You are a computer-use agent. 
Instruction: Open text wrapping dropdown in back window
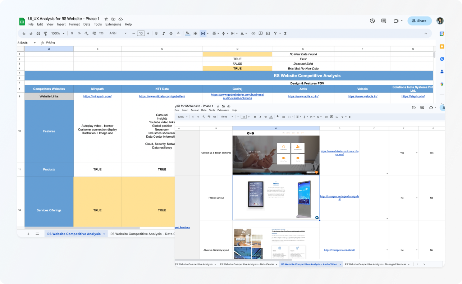tap(234, 33)
